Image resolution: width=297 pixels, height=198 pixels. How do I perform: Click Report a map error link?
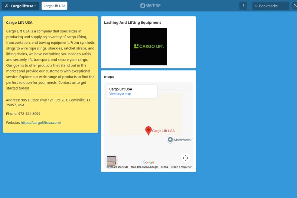click(181, 167)
